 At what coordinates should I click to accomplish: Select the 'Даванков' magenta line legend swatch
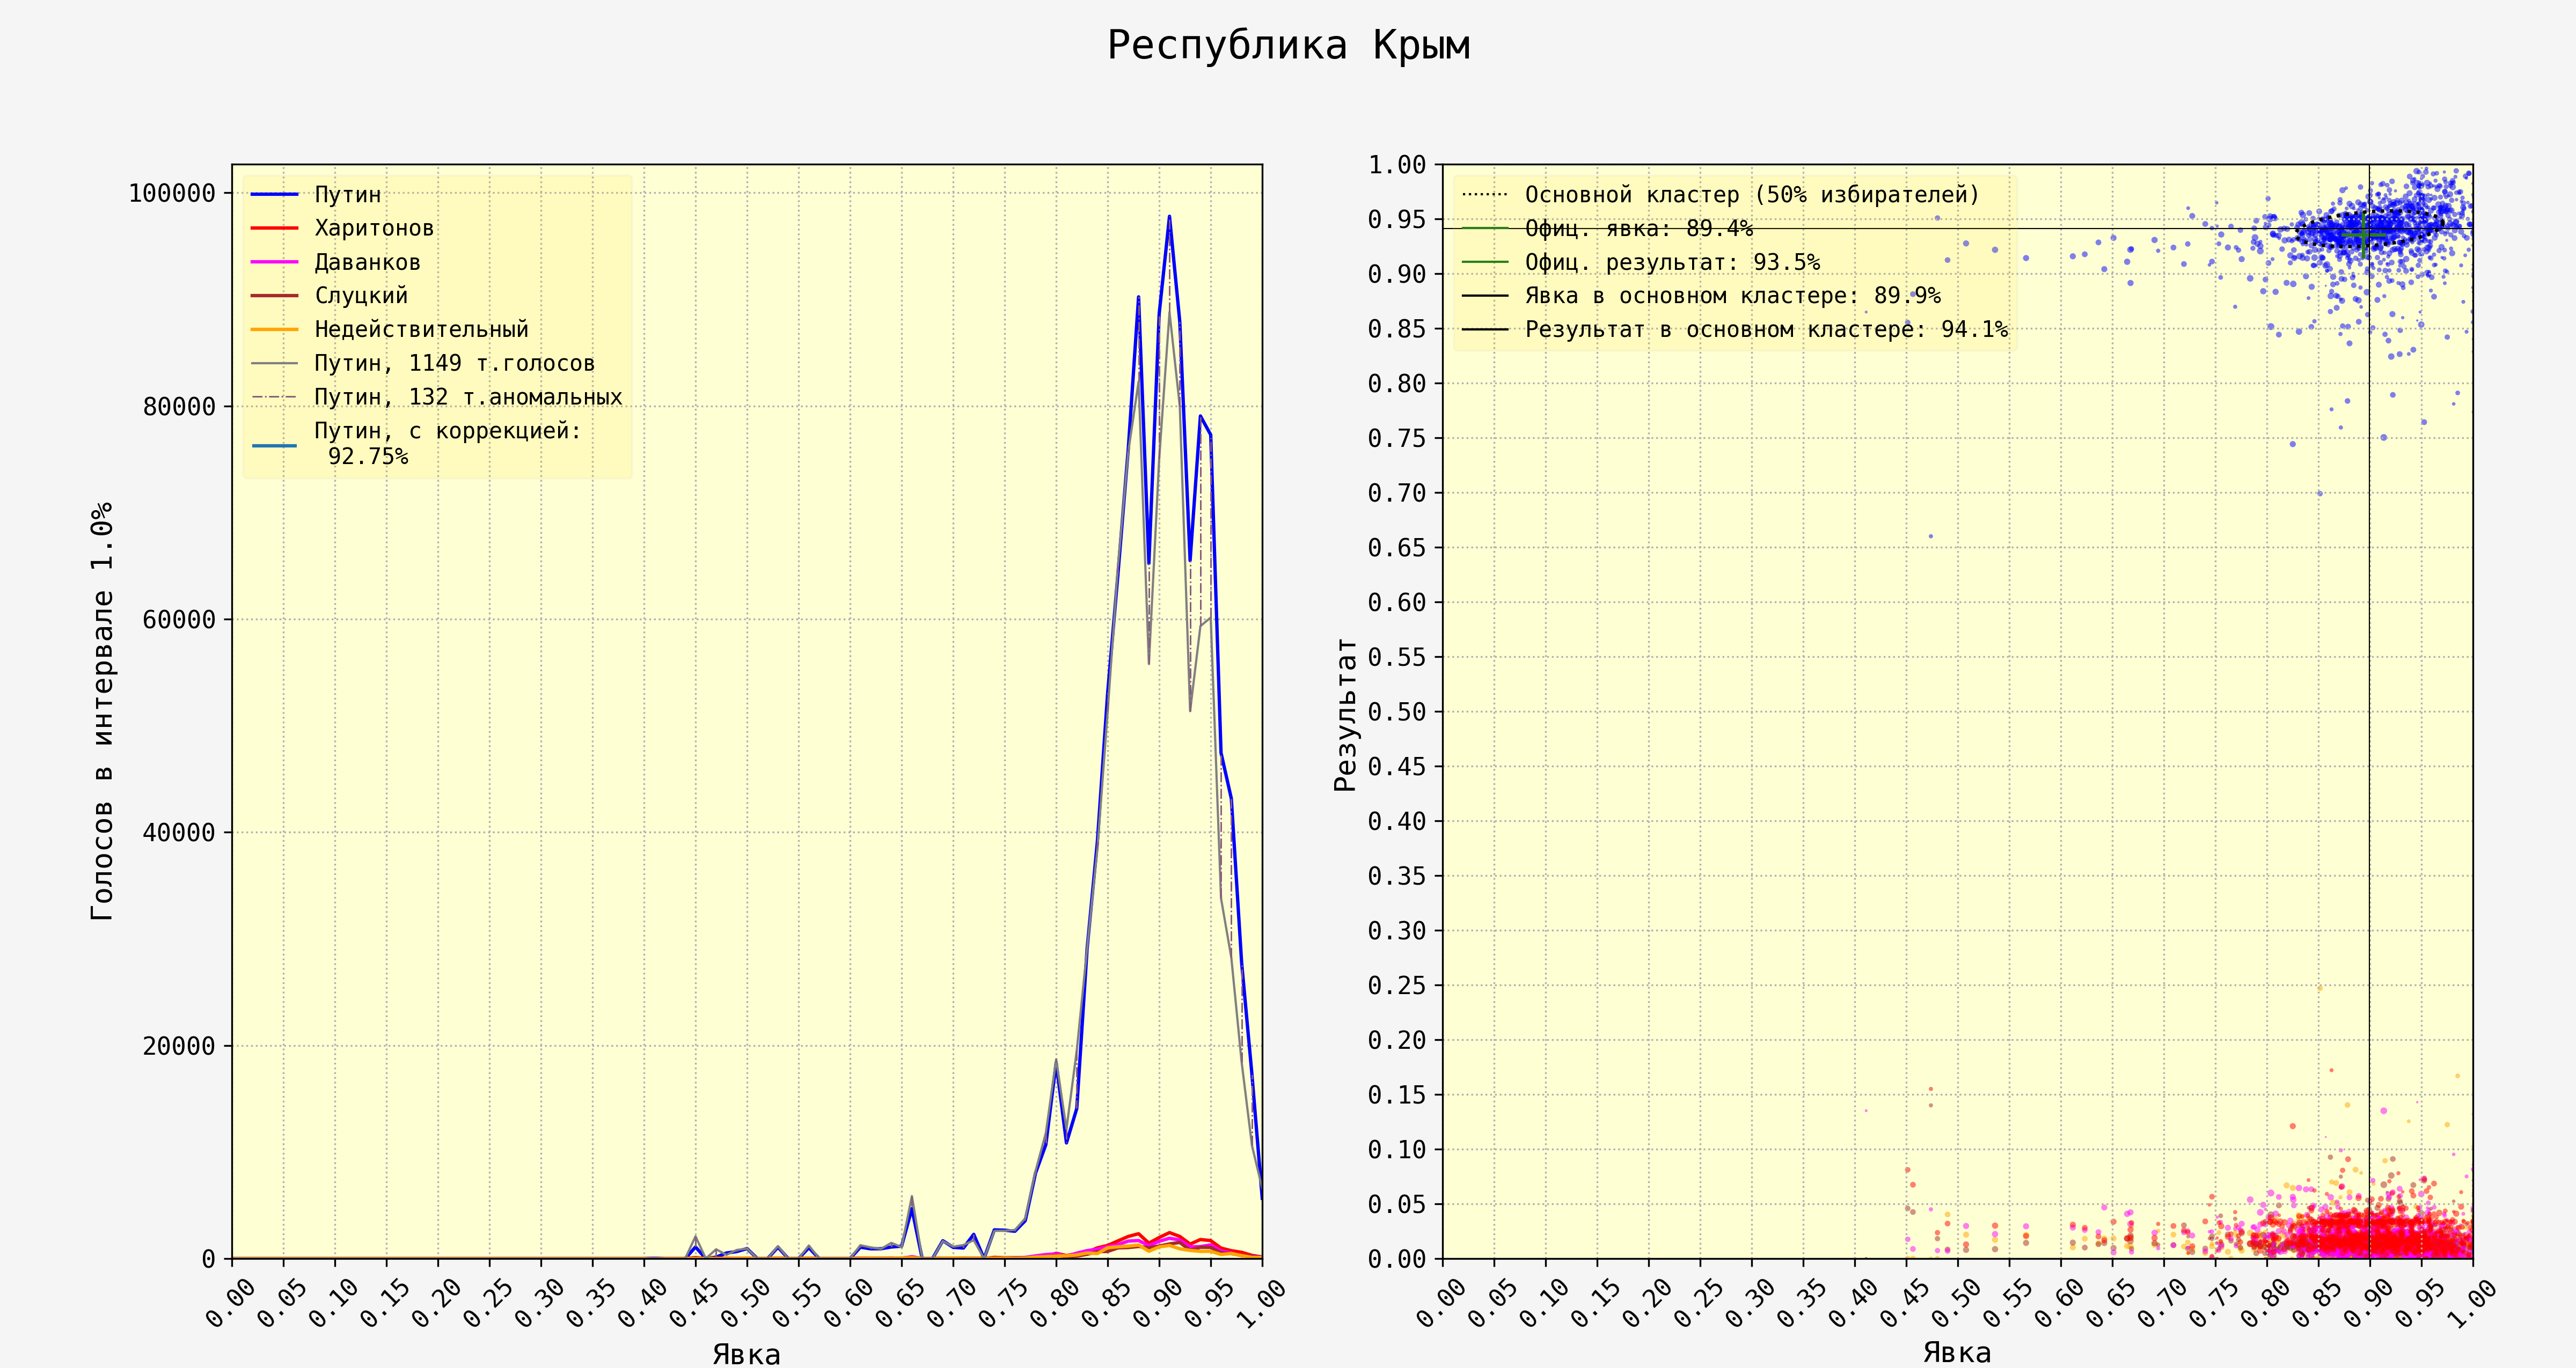click(275, 262)
